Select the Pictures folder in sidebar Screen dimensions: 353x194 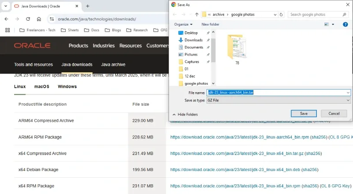[191, 54]
